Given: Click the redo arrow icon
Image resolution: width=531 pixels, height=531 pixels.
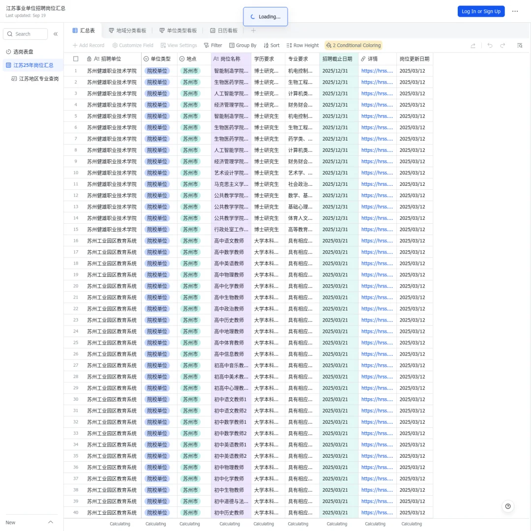Looking at the screenshot, I should 502,45.
